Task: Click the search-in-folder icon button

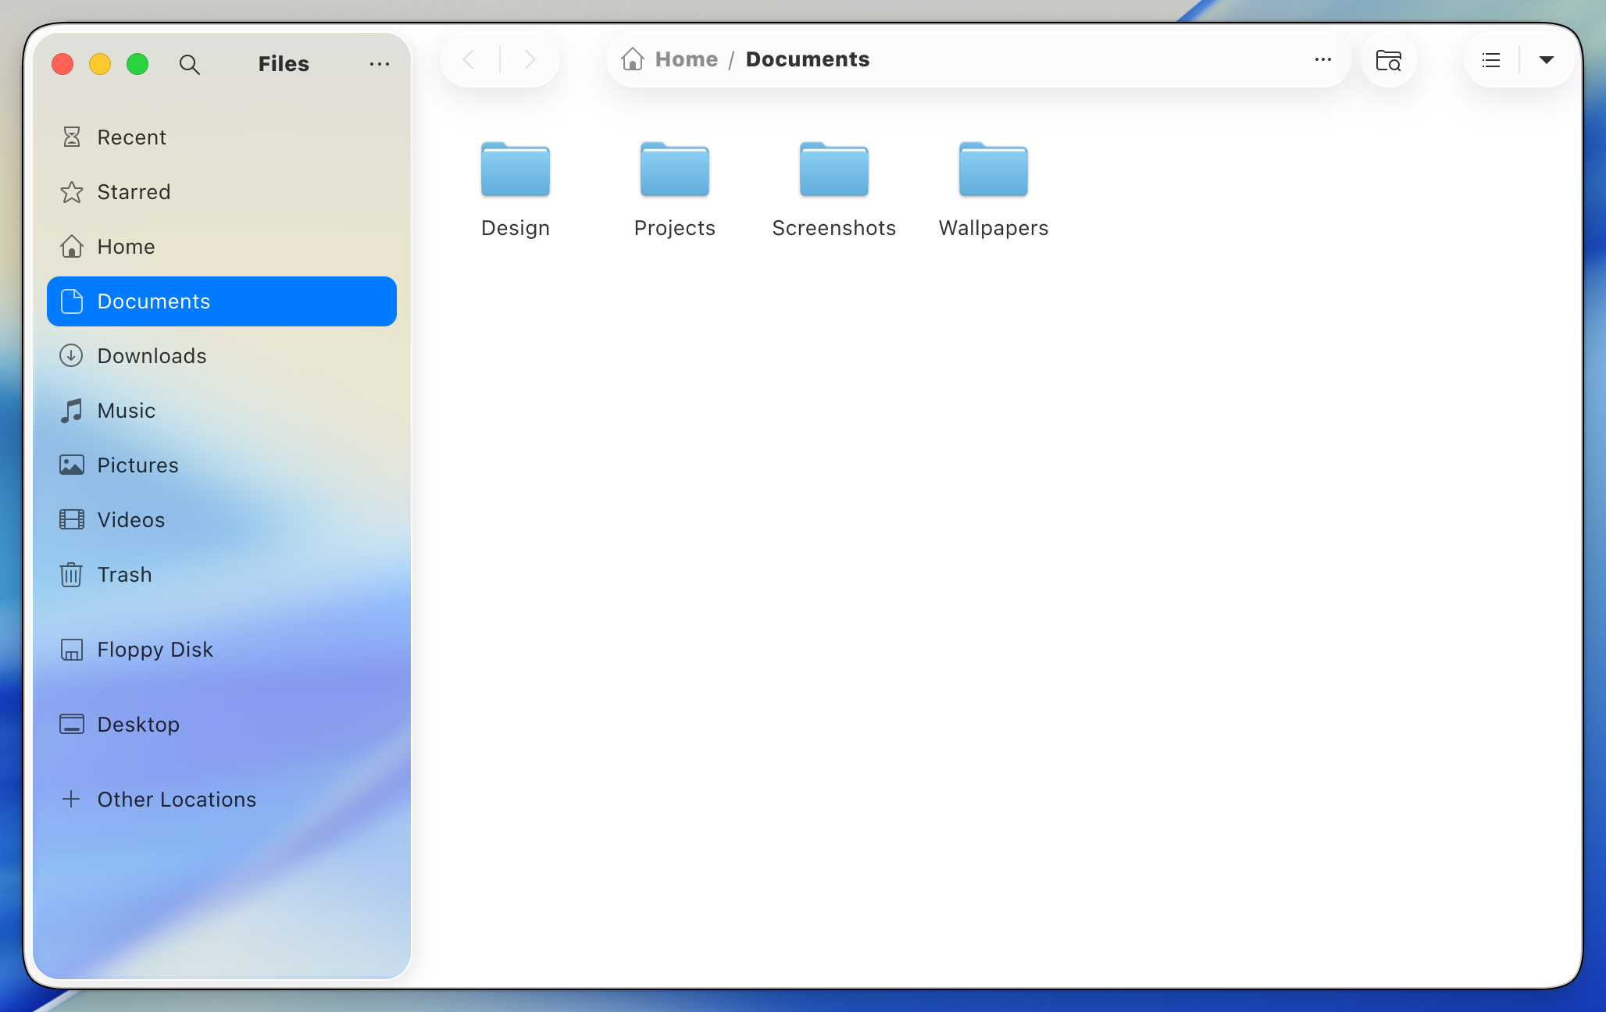Action: pyautogui.click(x=1389, y=59)
